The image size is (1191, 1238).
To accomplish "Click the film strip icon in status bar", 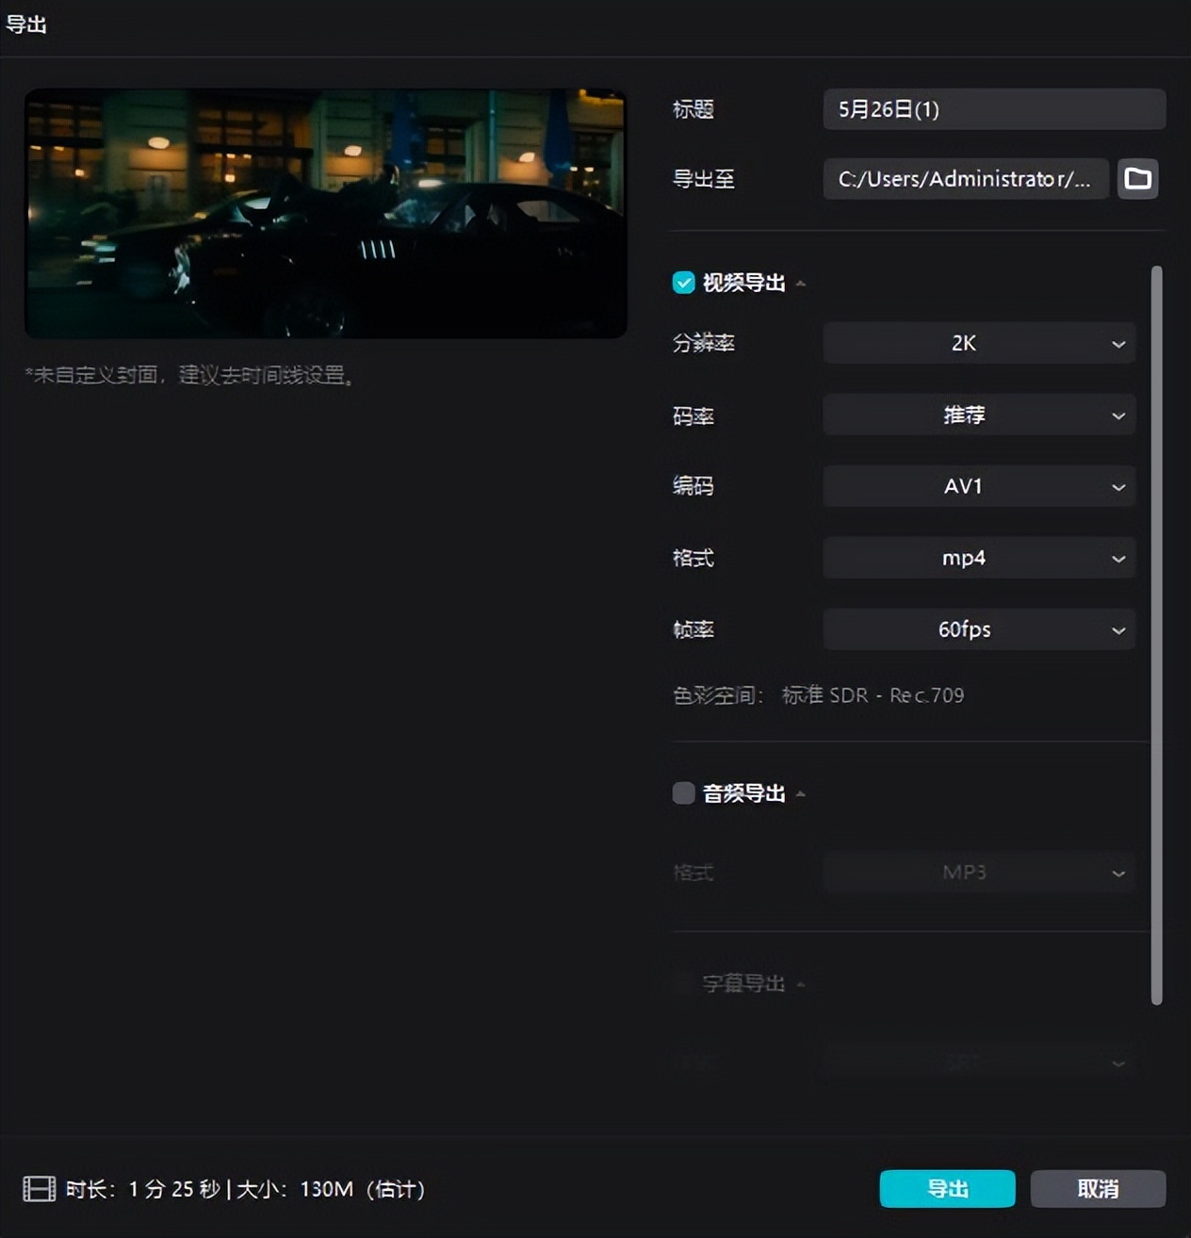I will (38, 1189).
